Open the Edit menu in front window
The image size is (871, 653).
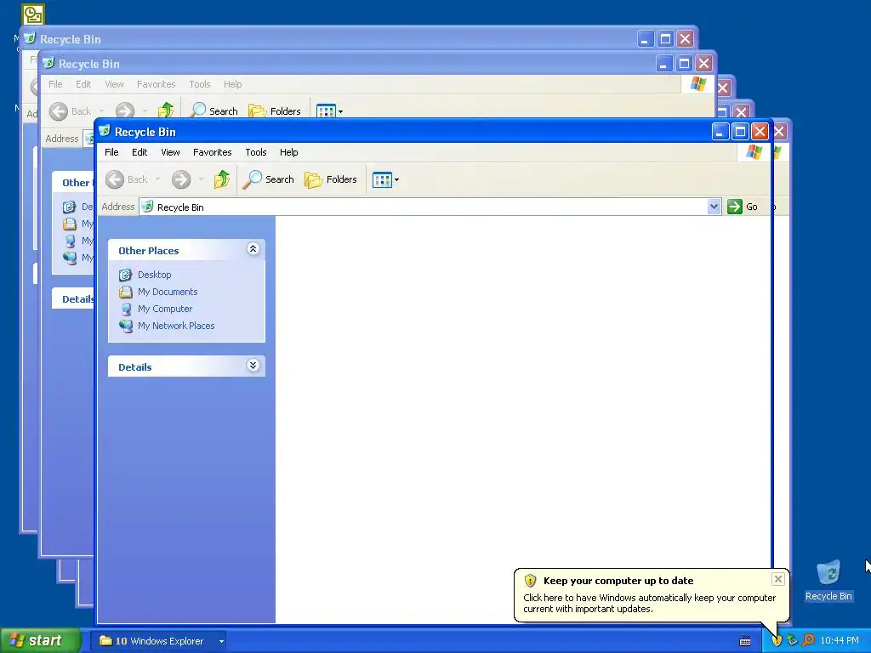(x=139, y=152)
